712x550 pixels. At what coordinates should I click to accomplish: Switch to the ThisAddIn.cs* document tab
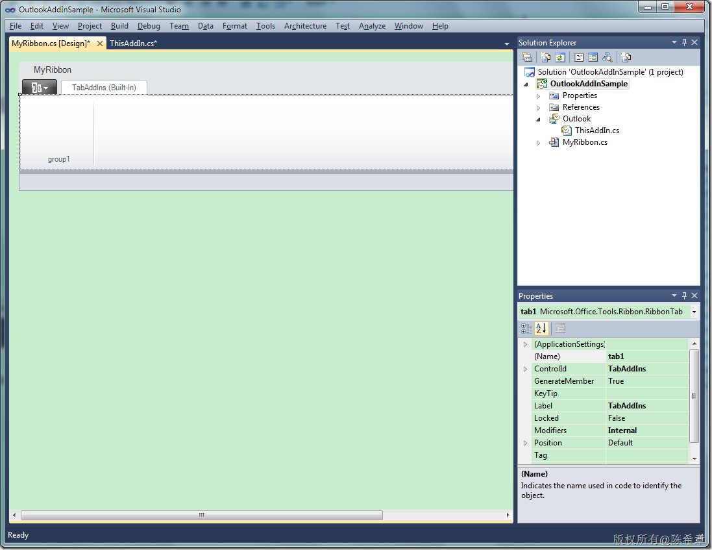(133, 44)
